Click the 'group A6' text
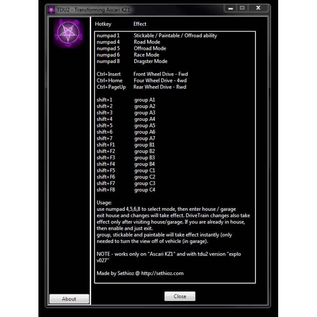The height and width of the screenshot is (317, 317). coord(145,132)
